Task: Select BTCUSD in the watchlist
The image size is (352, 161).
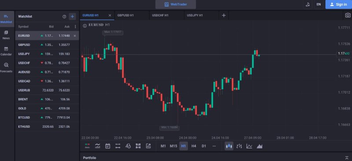Action: tap(47, 117)
